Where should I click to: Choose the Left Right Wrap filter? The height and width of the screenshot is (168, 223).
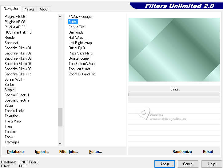pyautogui.click(x=80, y=43)
